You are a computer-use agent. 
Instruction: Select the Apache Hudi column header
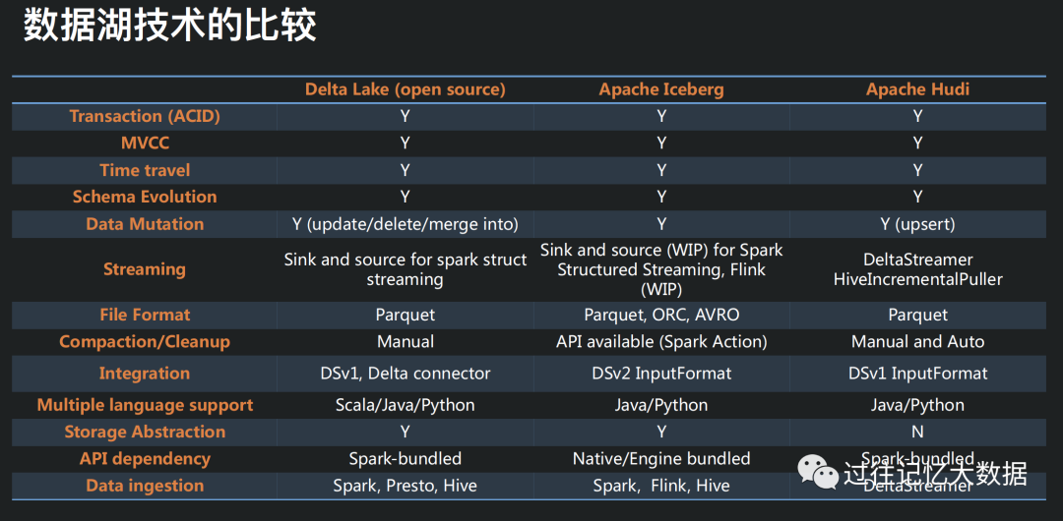[x=917, y=89]
